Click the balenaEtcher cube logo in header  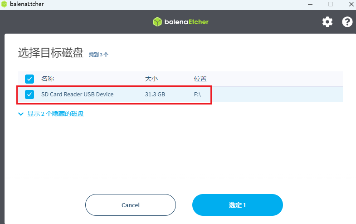157,22
